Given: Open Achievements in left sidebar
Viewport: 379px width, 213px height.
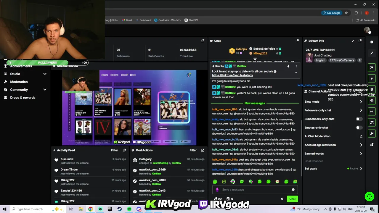Looking at the screenshot, I should pos(21,66).
